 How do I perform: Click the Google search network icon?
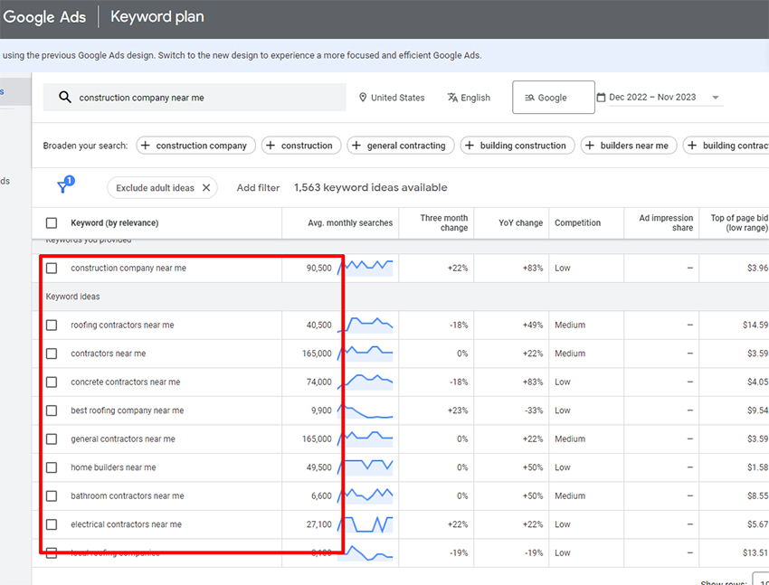pos(529,98)
